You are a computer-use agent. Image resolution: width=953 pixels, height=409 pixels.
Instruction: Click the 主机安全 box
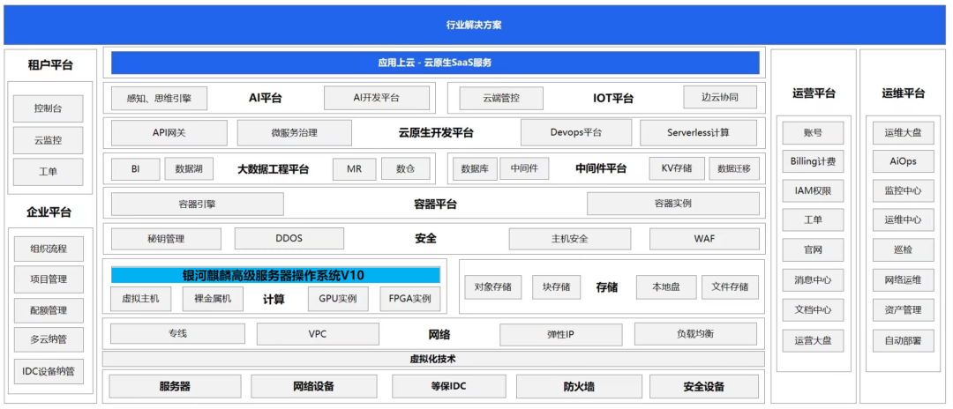click(x=569, y=239)
